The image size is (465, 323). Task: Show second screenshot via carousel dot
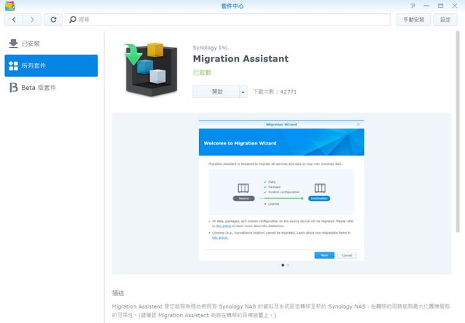(x=288, y=266)
